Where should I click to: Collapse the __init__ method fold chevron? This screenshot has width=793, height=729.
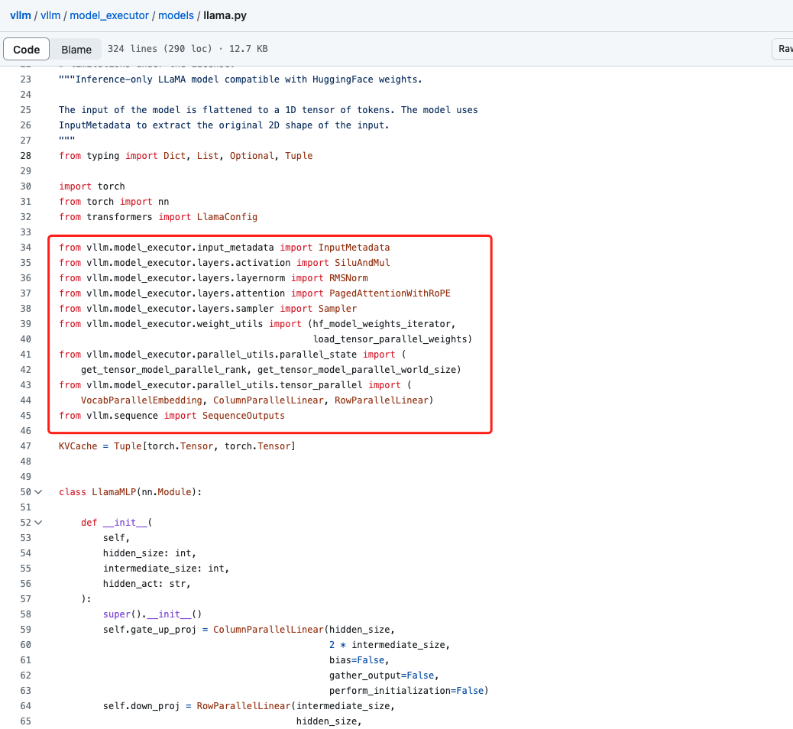(38, 523)
